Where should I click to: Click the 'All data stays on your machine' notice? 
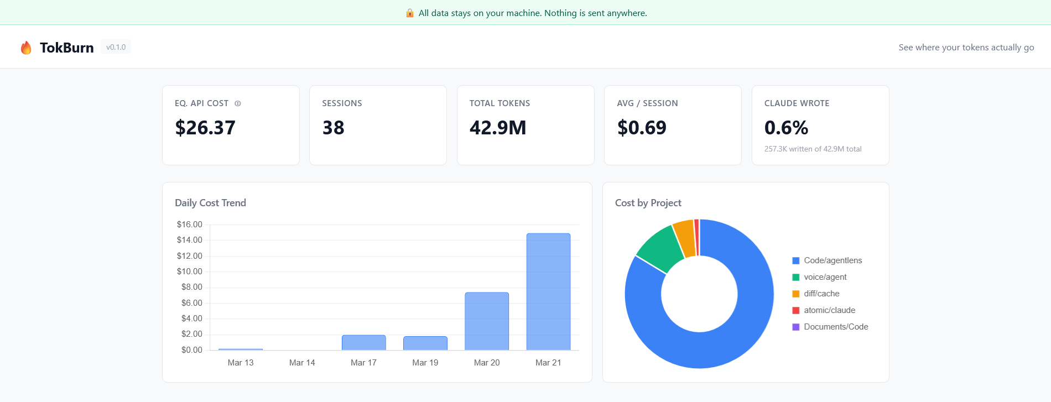pyautogui.click(x=533, y=13)
